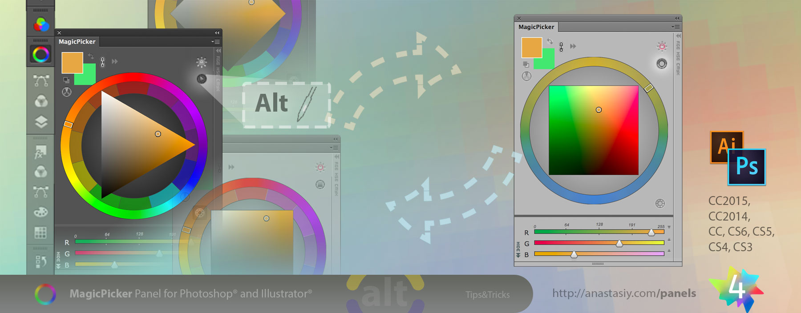Toggle HIDE sliders in light panel
The height and width of the screenshot is (313, 801).
518,250
